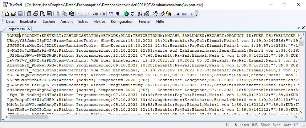This screenshot has width=306, height=128.
Task: Toggle Block selection mode in status bar
Action: pos(265,125)
